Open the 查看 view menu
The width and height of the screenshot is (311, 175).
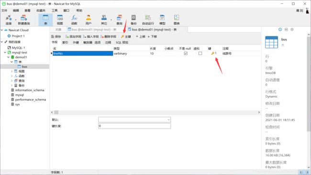27,11
